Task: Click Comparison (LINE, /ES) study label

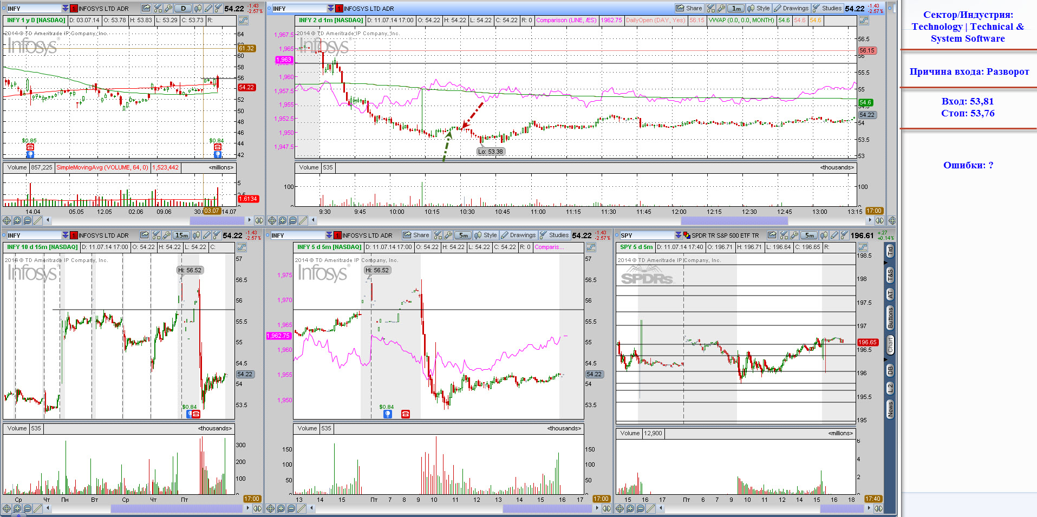Action: tap(566, 20)
